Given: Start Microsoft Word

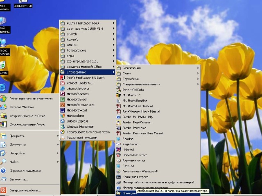Looking at the screenshot, I should click(87, 110).
